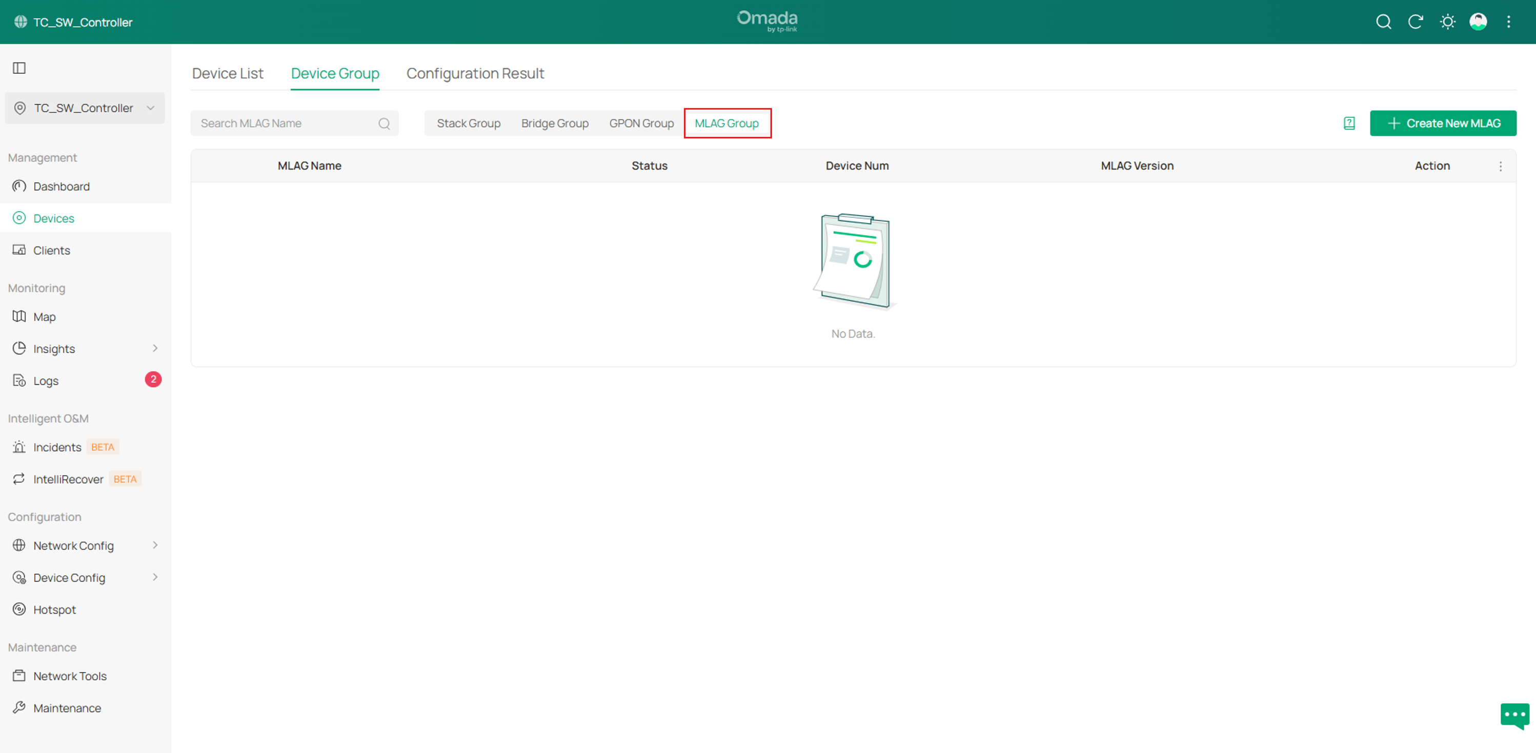Toggle light/dark theme sun icon
1536x753 pixels.
(x=1448, y=22)
